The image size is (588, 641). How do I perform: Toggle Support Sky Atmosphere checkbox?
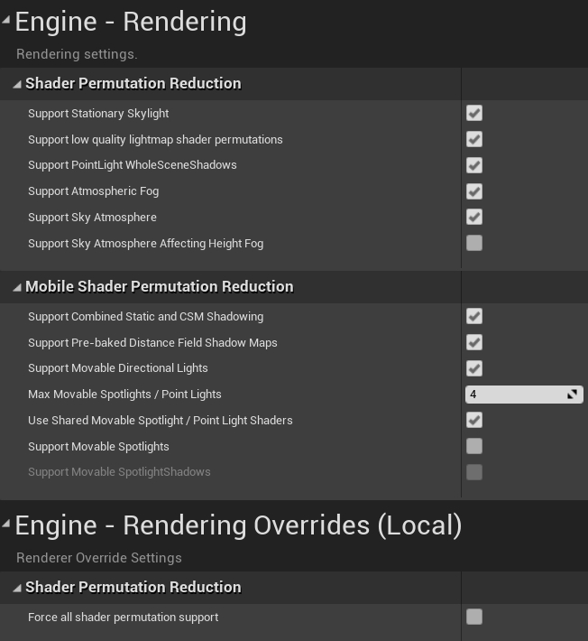click(x=474, y=217)
